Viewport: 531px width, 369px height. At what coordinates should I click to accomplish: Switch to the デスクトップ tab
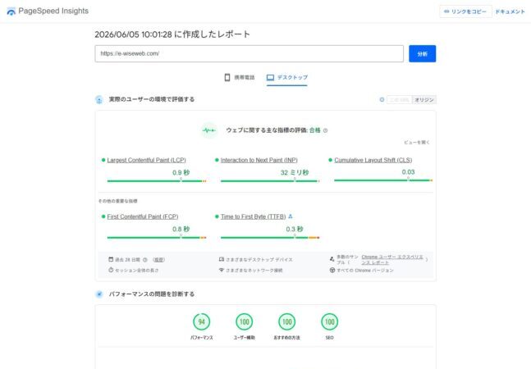tap(286, 77)
